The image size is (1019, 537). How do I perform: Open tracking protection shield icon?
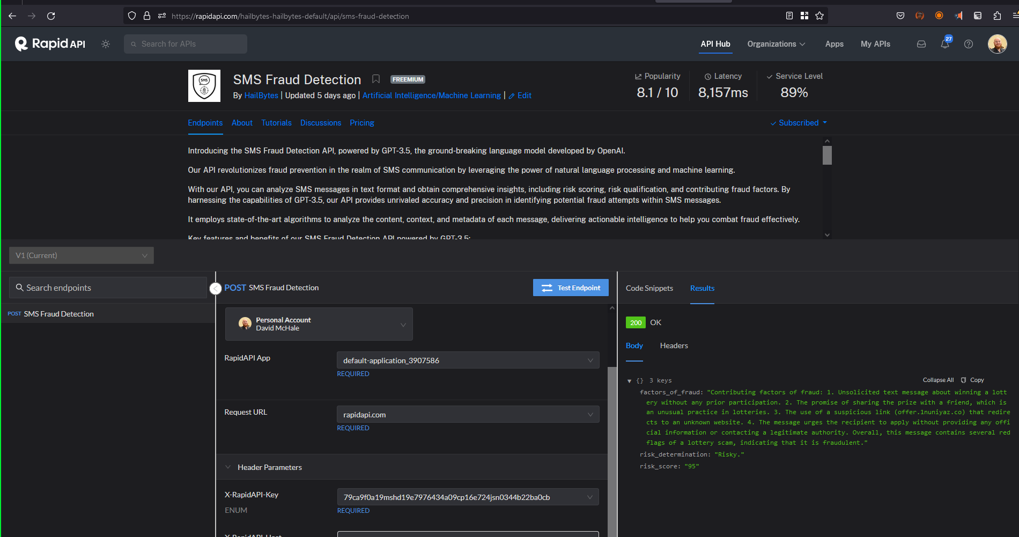click(132, 16)
